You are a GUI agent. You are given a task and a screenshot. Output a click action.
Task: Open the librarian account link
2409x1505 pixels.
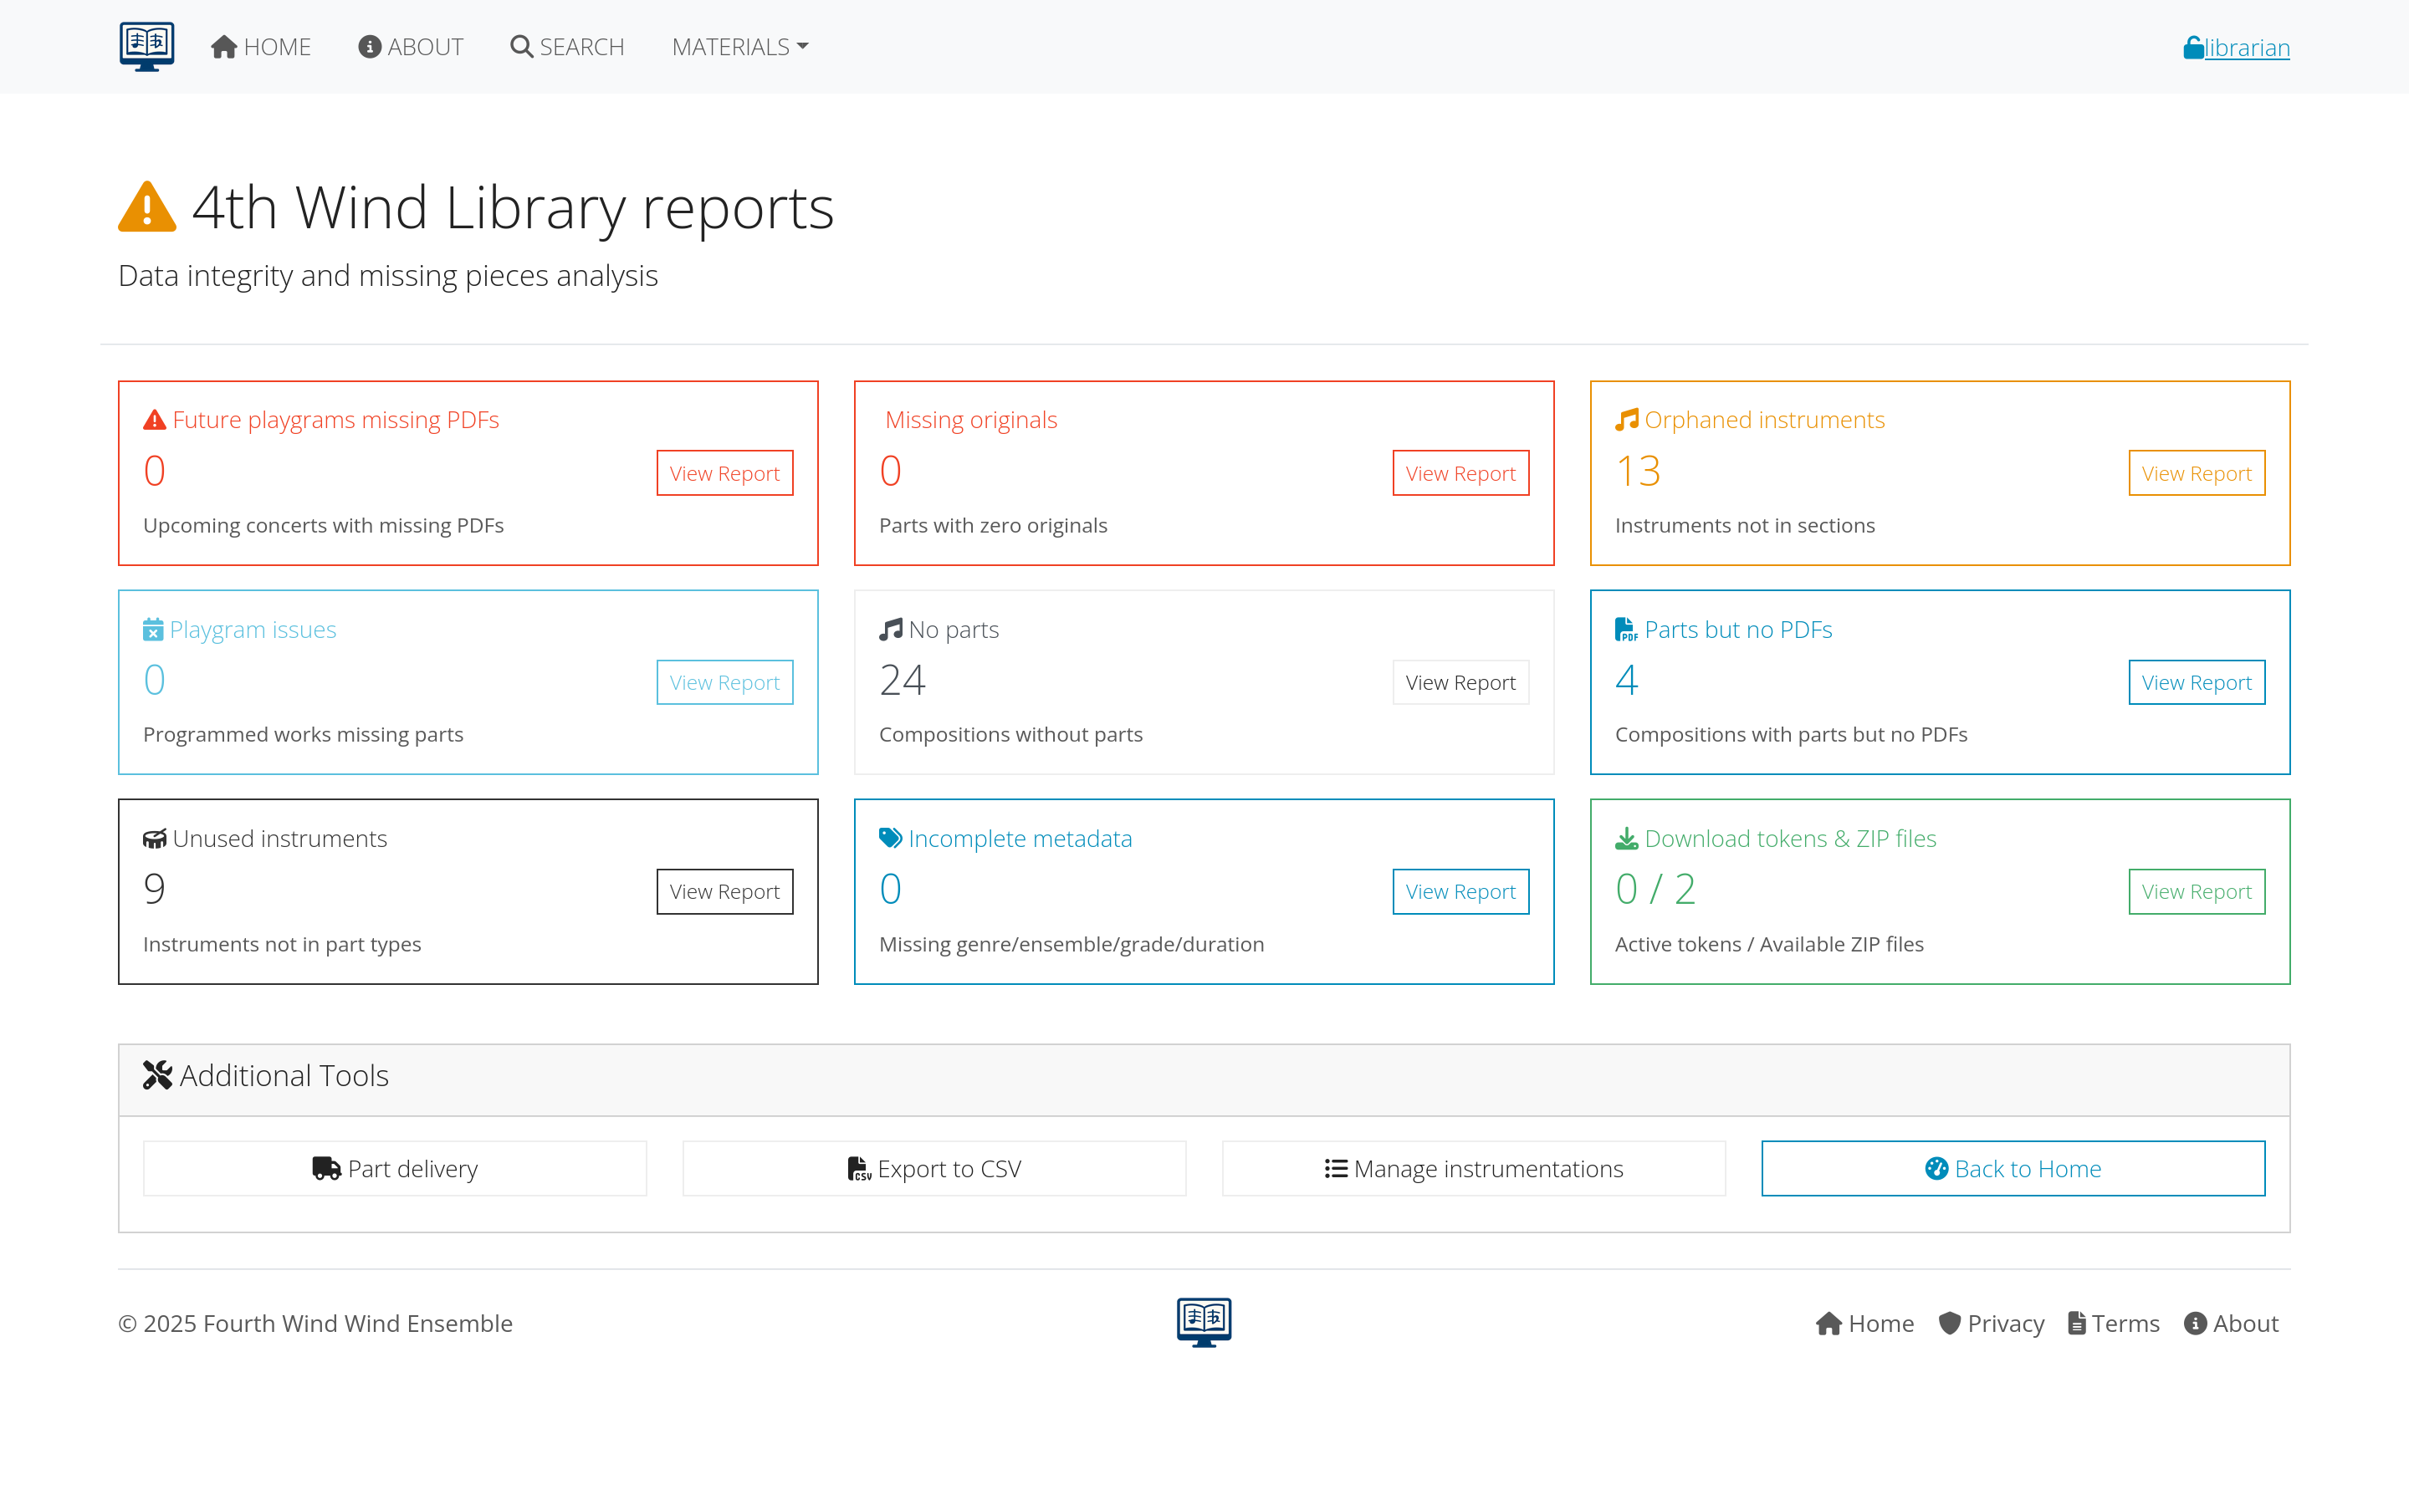(2246, 47)
